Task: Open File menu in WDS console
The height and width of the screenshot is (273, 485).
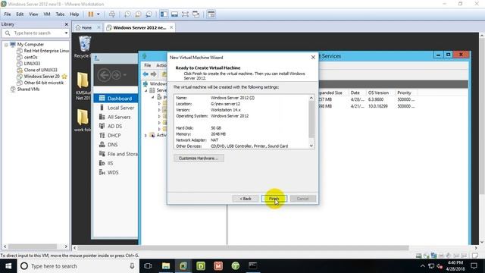Action: point(148,65)
